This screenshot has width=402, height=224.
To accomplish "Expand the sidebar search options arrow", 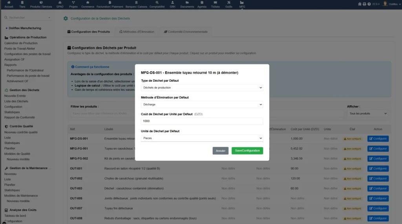I will click(x=49, y=18).
